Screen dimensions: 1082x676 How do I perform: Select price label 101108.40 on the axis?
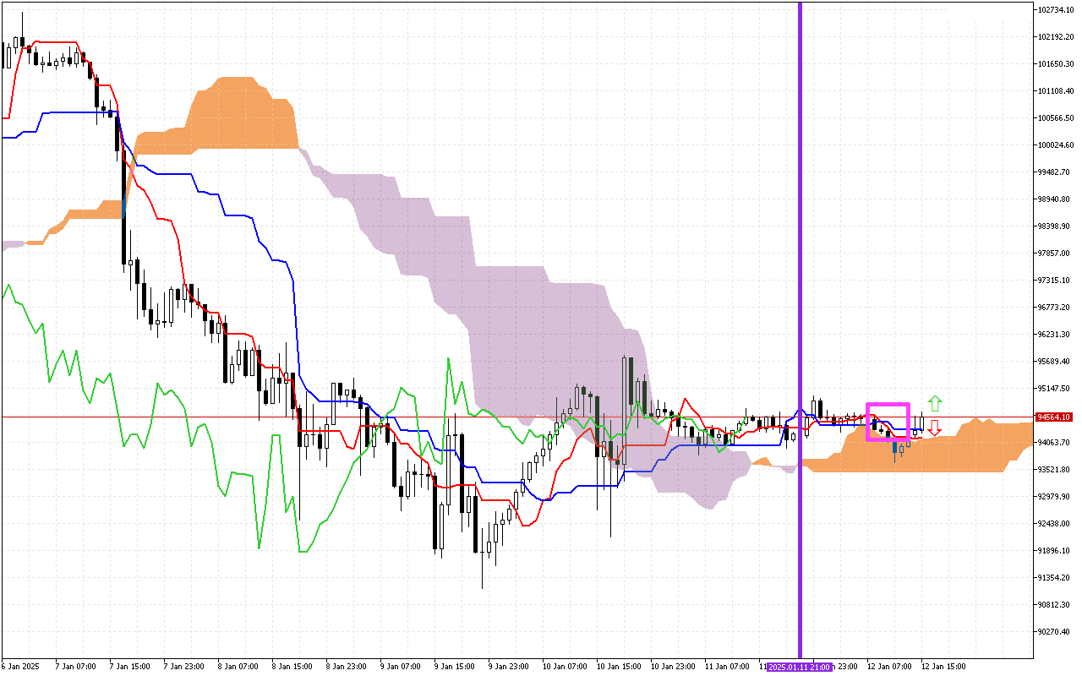[1055, 91]
